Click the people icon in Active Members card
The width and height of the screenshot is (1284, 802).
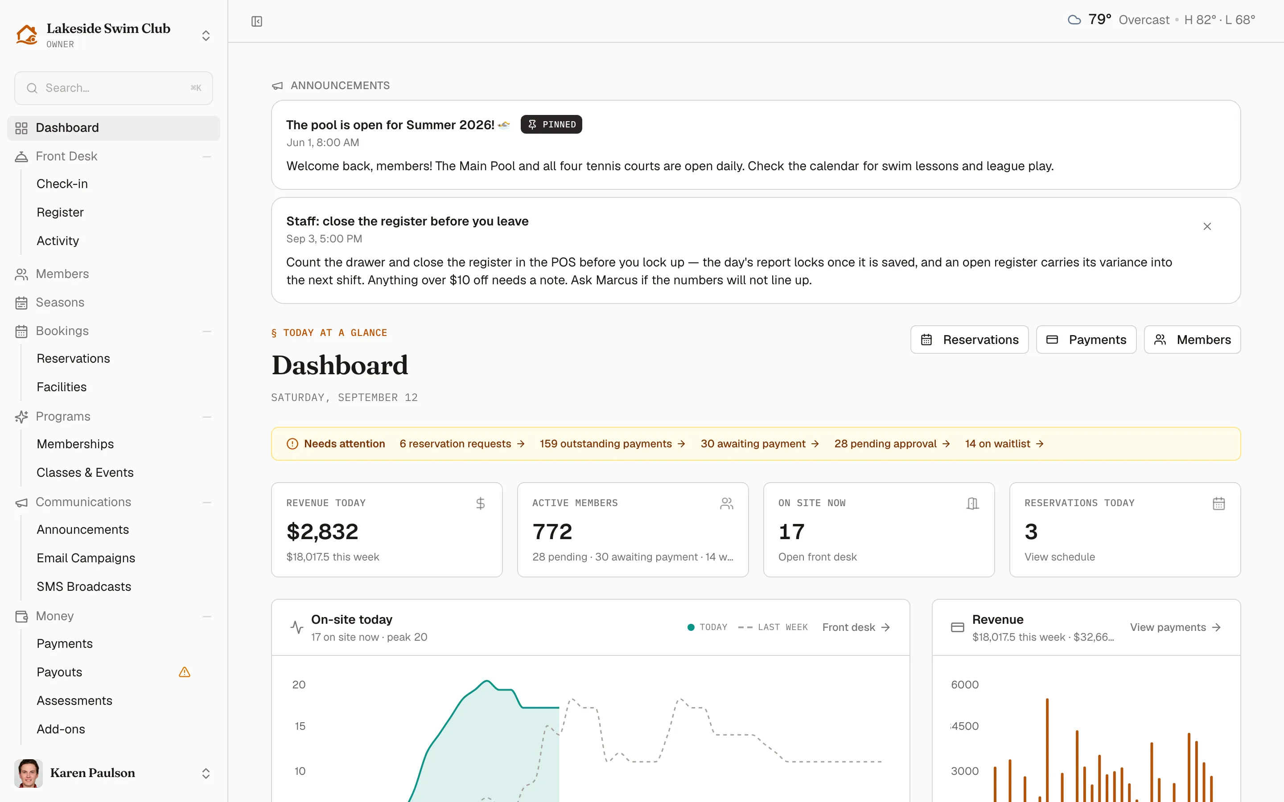pyautogui.click(x=726, y=503)
